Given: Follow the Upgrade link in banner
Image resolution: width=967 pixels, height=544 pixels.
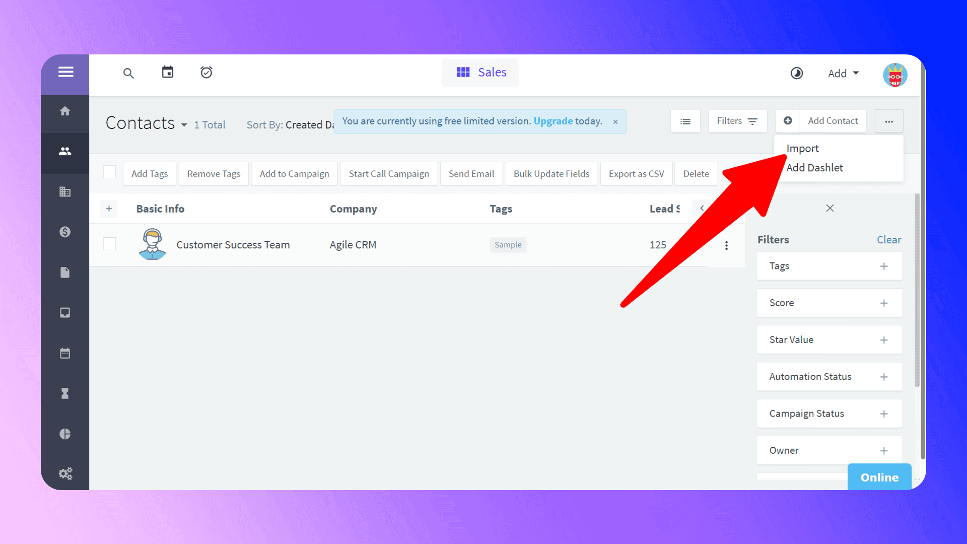Looking at the screenshot, I should coord(553,121).
